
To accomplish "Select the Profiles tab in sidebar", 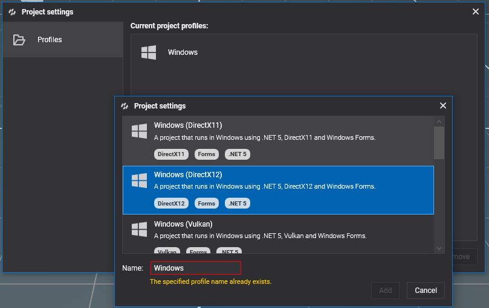I will pyautogui.click(x=50, y=40).
